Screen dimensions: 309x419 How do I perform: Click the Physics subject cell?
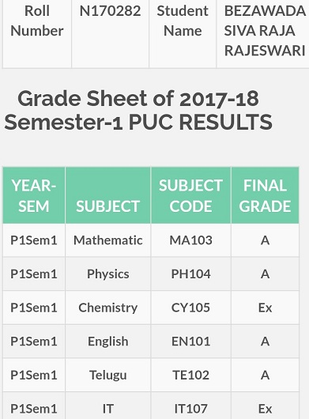point(108,274)
